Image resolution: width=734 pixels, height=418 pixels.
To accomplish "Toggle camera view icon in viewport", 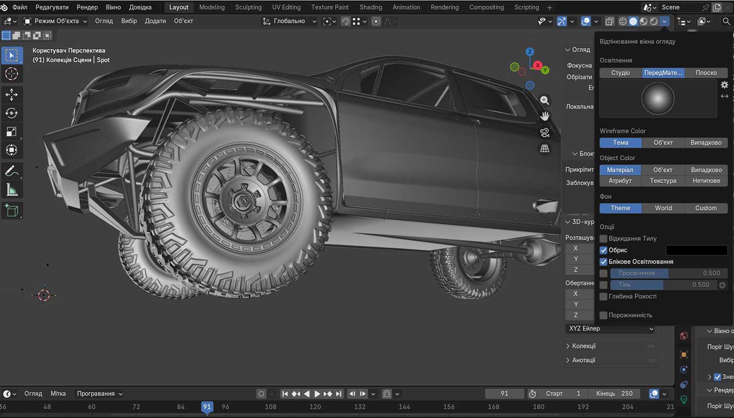I will pyautogui.click(x=545, y=132).
